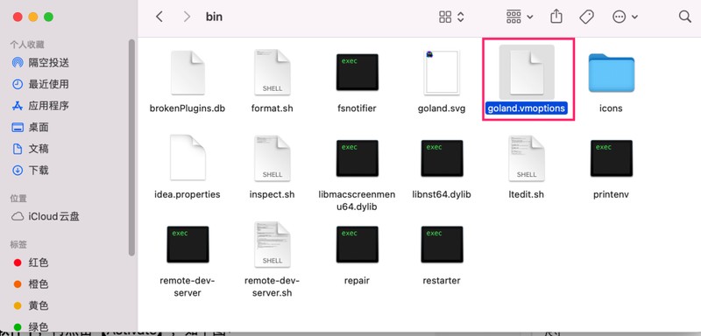Filter by the 黄色 yellow tag
Image resolution: width=701 pixels, height=336 pixels.
click(x=31, y=305)
